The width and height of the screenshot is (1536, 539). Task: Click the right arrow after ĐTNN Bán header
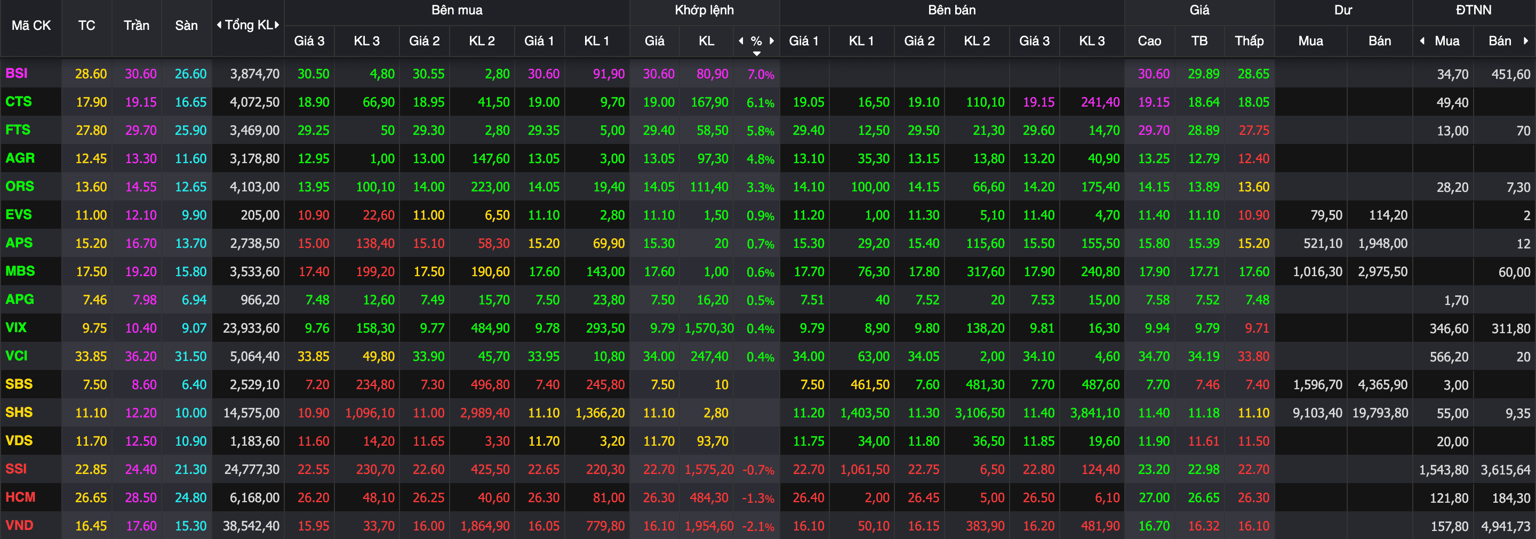1526,41
